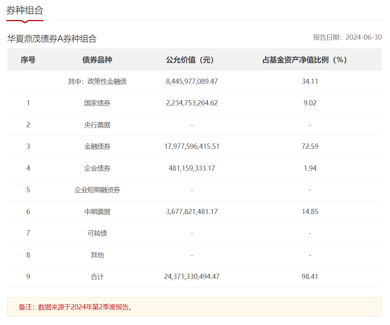Click the 备注 data source note
This screenshot has width=390, height=325.
point(76,307)
